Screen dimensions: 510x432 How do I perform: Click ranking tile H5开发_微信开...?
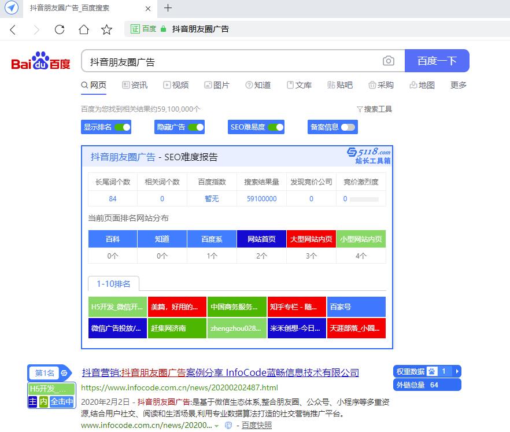(x=117, y=307)
